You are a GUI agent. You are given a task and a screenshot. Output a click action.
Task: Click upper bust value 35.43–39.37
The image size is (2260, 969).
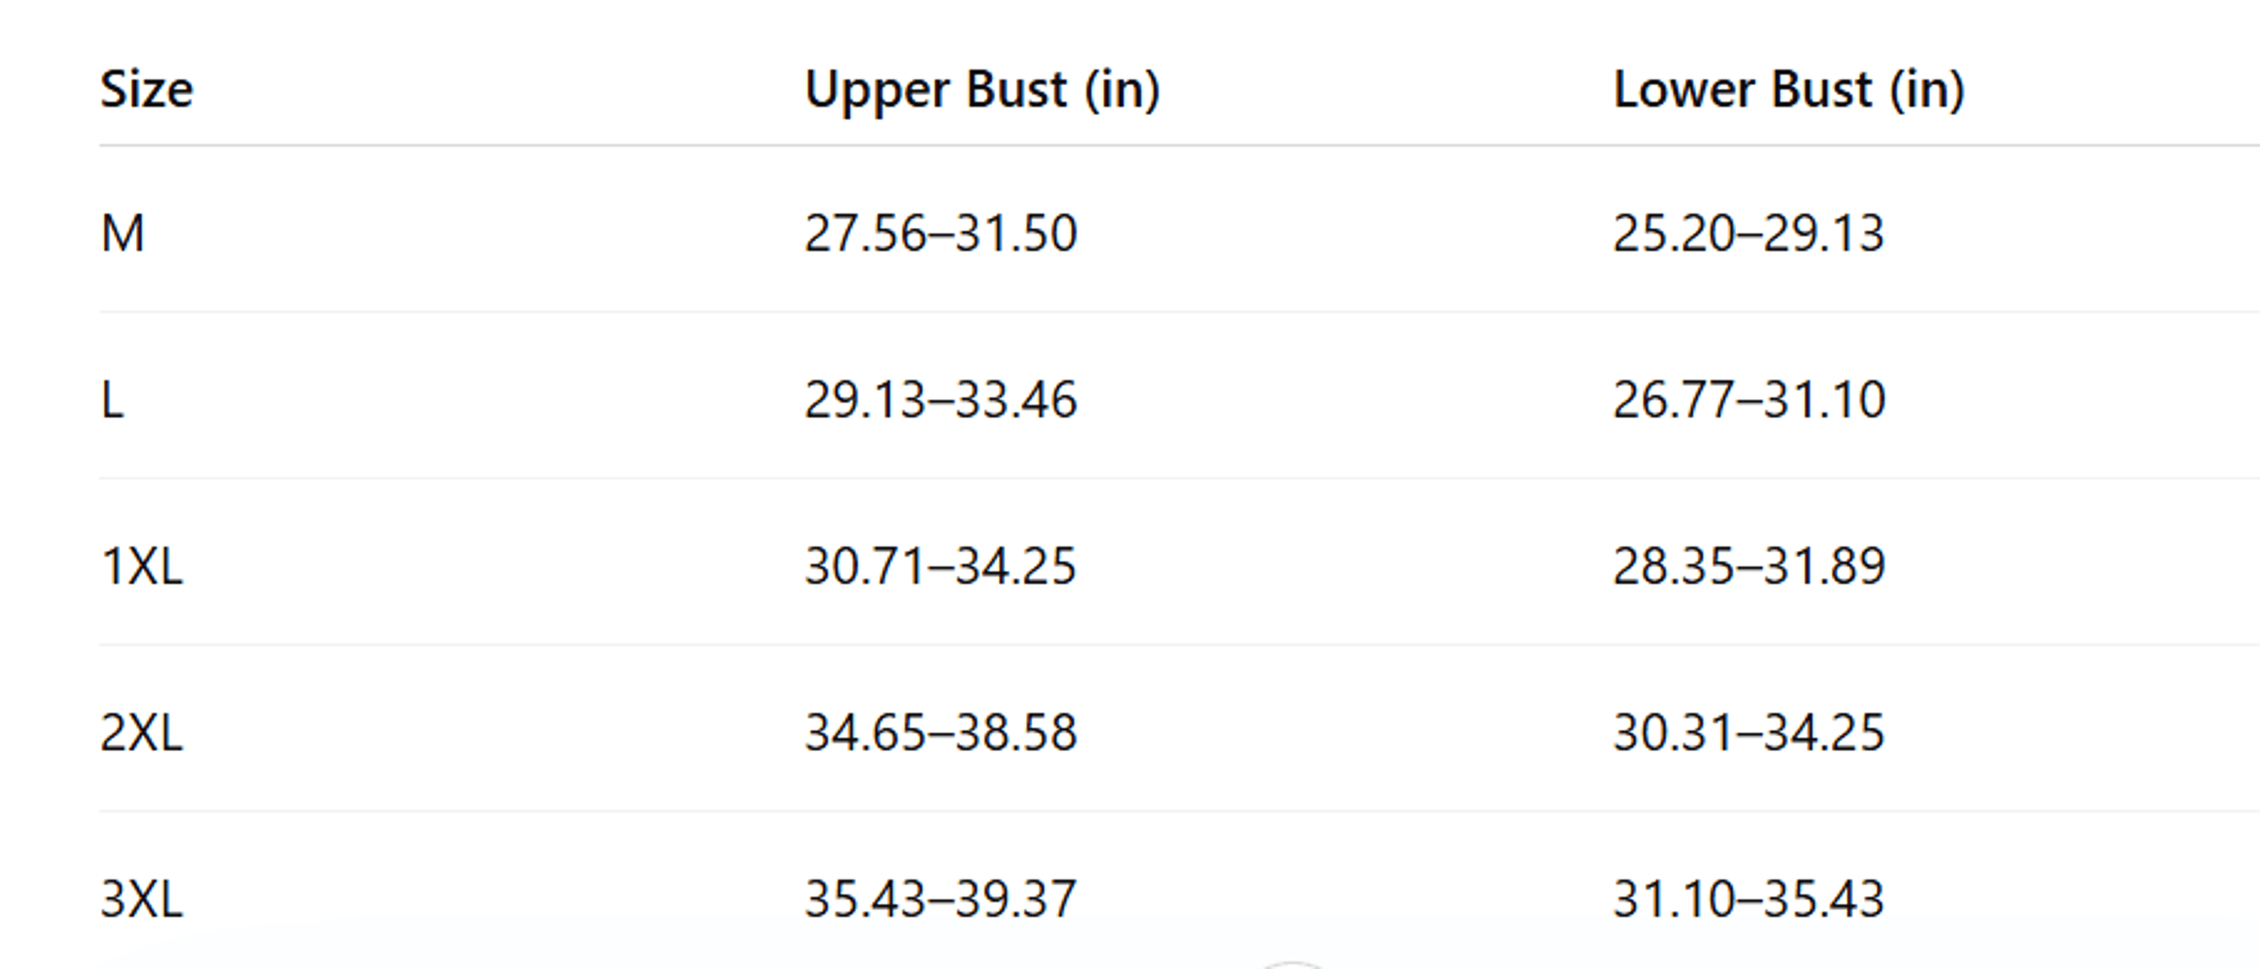(940, 900)
